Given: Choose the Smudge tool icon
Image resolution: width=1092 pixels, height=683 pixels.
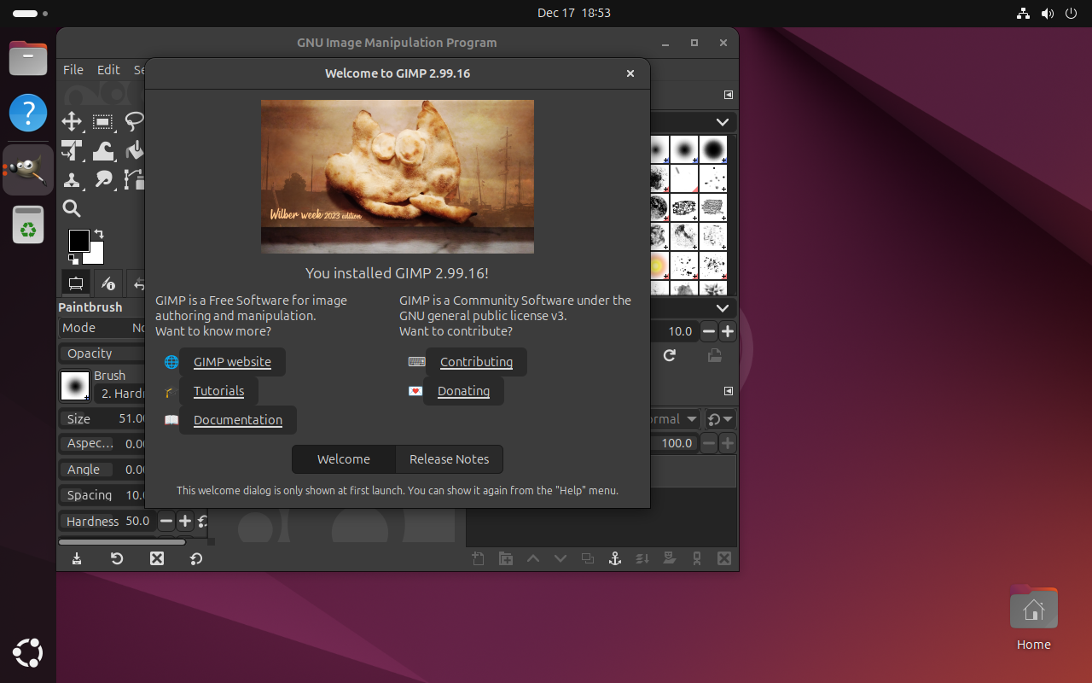Looking at the screenshot, I should coord(102,179).
